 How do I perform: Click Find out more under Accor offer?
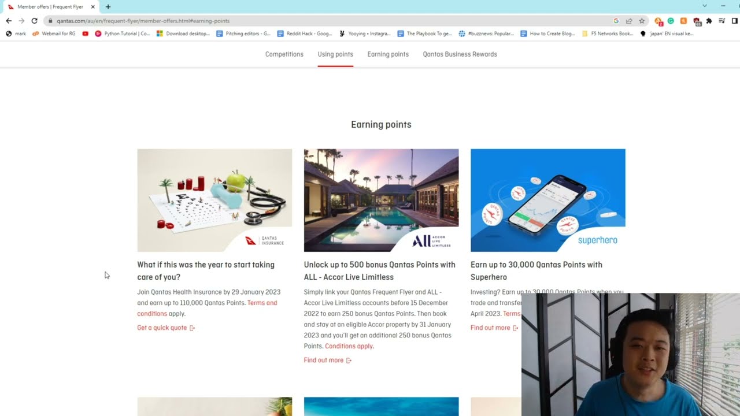pyautogui.click(x=324, y=360)
